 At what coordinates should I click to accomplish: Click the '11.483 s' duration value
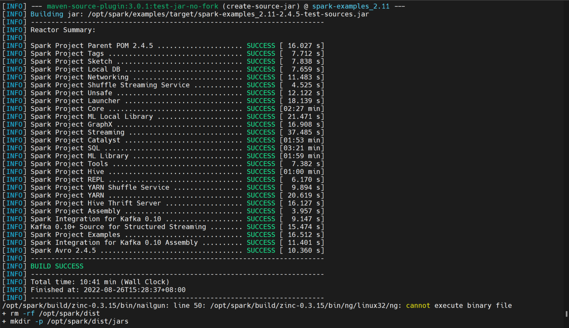click(x=304, y=77)
